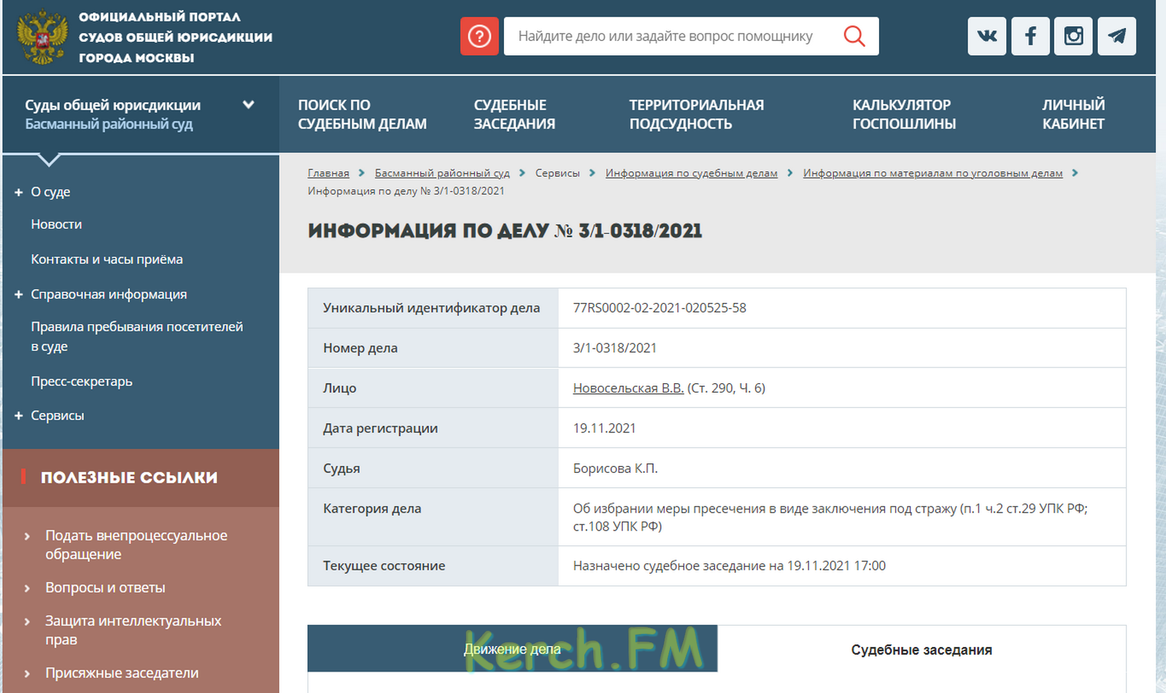Open 'Подать внепроцессуальное обращение' link
The width and height of the screenshot is (1166, 693).
pos(136,545)
